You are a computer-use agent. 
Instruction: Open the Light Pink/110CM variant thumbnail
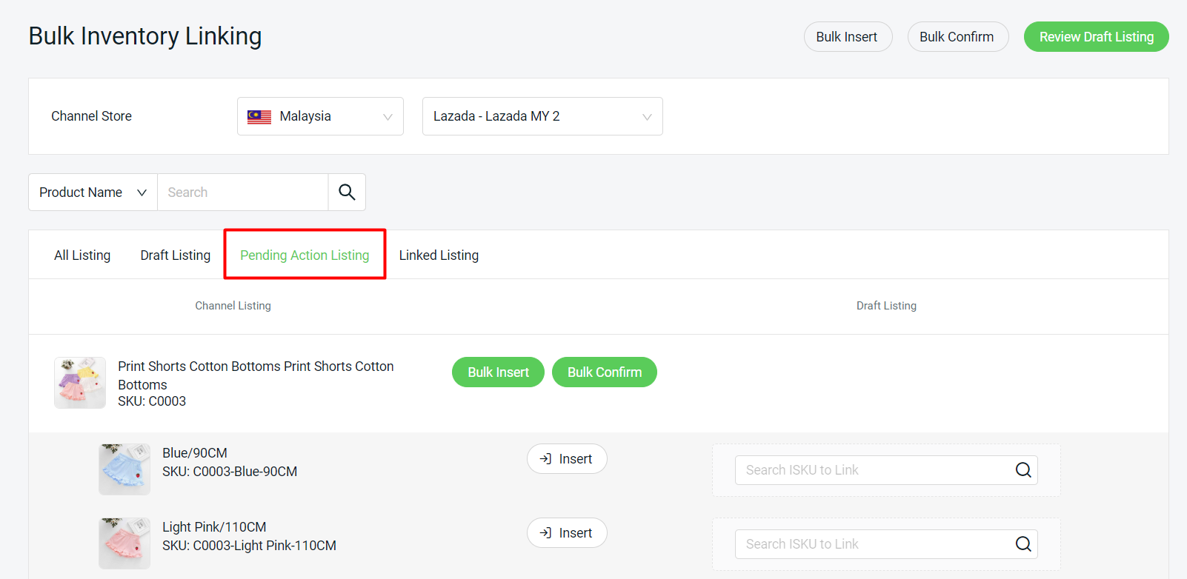point(124,543)
